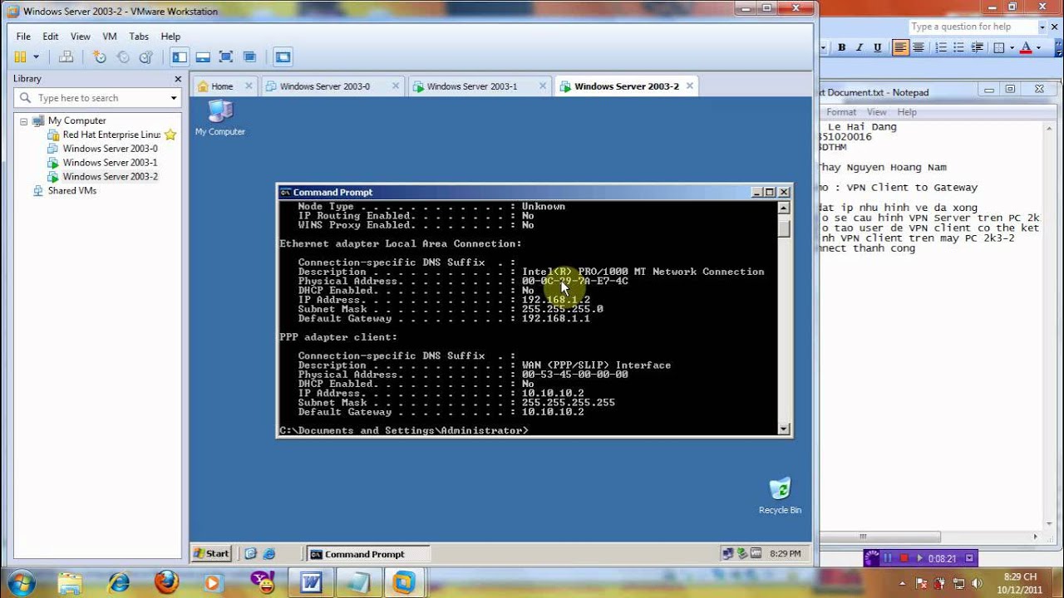
Task: Click the increase indent icon in Word
Action: pos(978,48)
